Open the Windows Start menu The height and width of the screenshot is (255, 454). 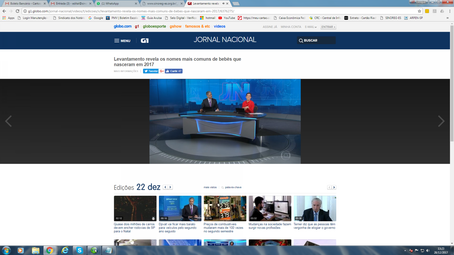(6, 250)
